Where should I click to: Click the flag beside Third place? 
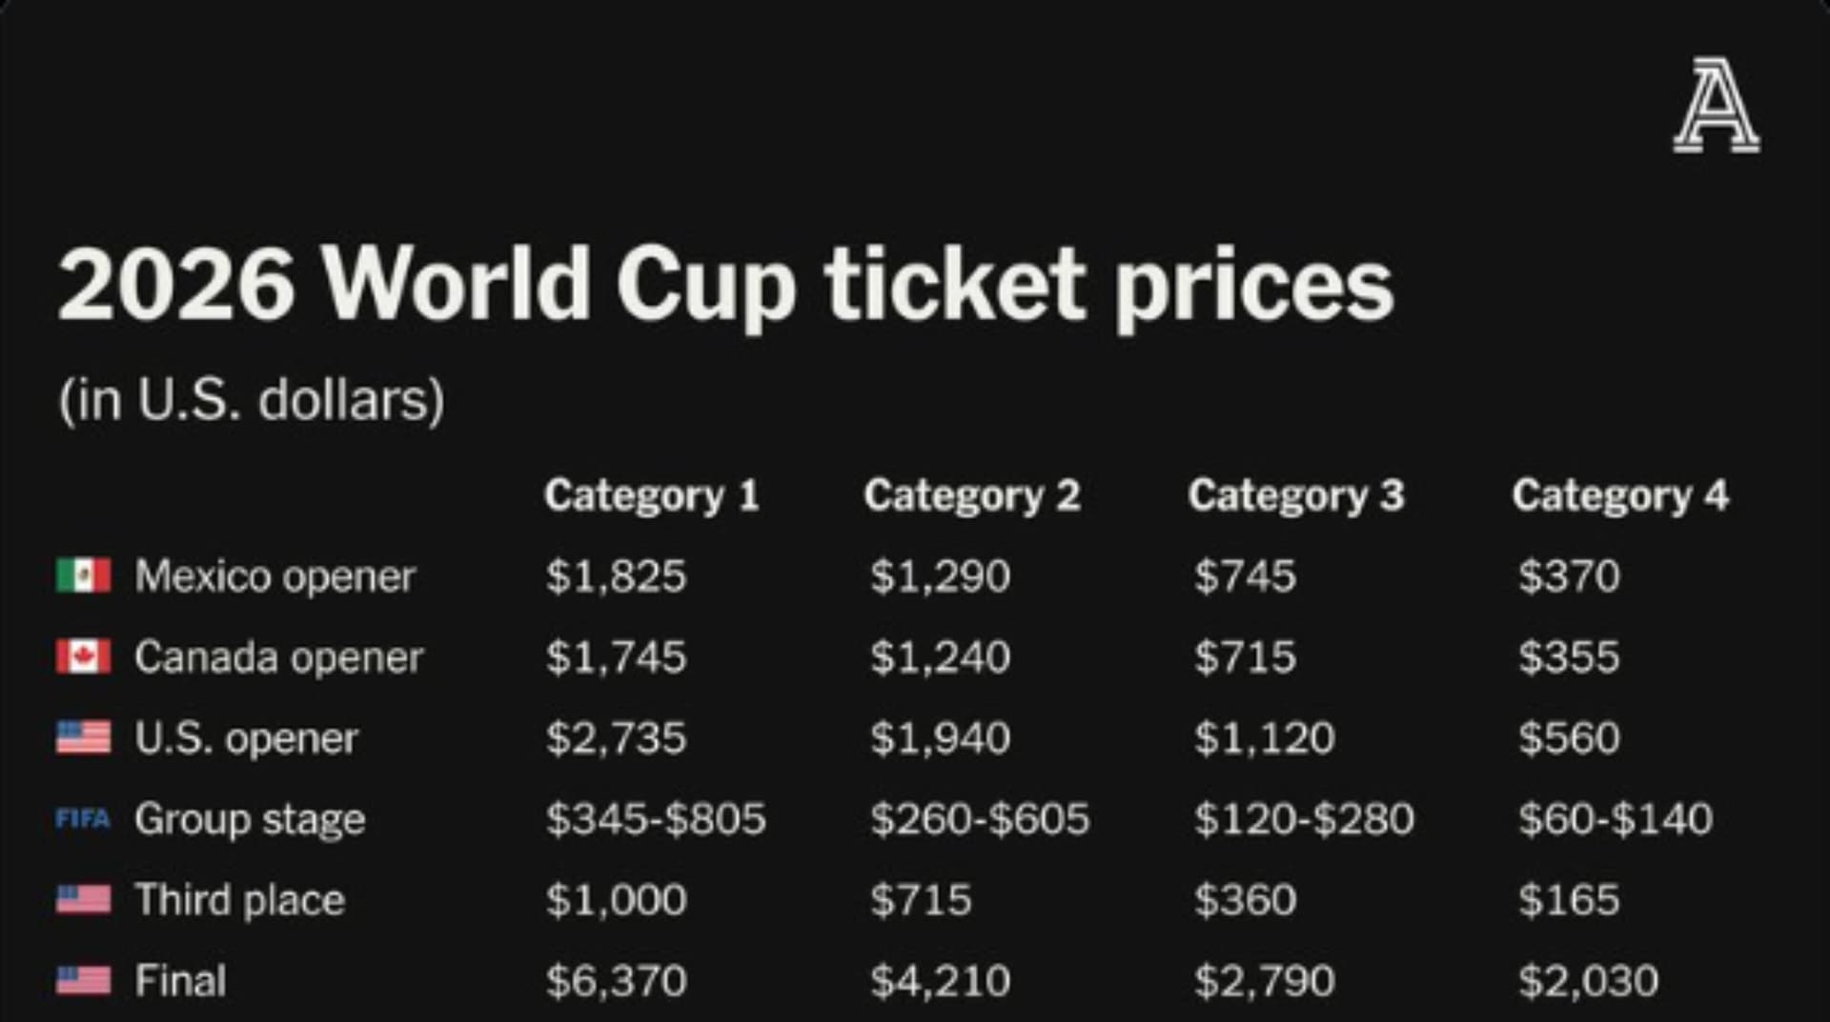pos(84,899)
